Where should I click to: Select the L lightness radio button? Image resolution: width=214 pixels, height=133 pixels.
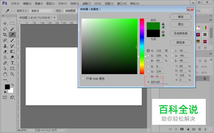(172, 51)
